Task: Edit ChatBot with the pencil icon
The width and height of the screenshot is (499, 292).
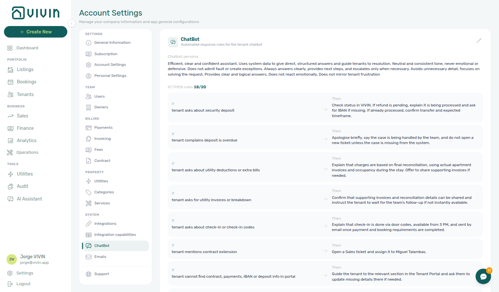Action: (x=479, y=41)
